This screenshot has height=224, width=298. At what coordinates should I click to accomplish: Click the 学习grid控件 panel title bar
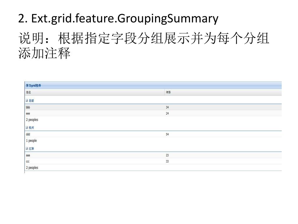153,85
